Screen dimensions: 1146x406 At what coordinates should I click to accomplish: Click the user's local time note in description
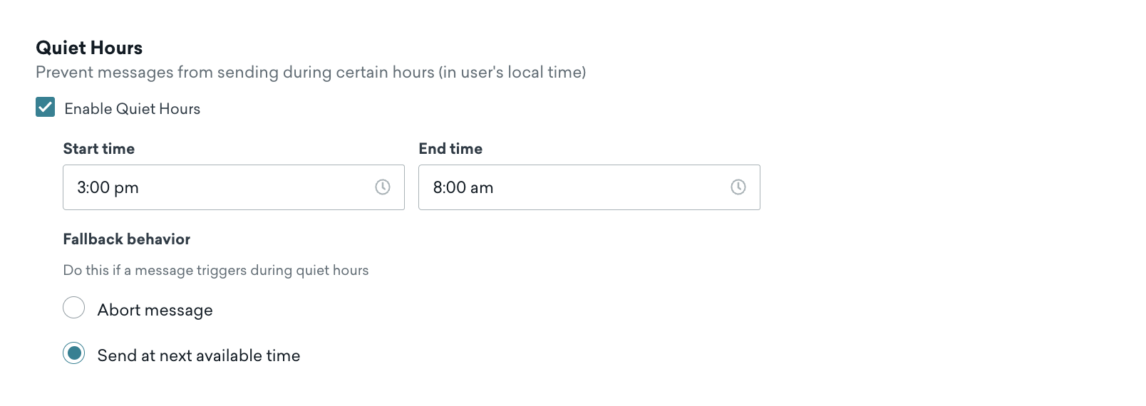click(x=512, y=73)
